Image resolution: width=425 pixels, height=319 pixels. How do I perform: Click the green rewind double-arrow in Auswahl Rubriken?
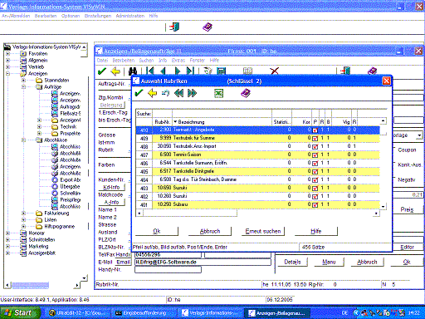178,93
